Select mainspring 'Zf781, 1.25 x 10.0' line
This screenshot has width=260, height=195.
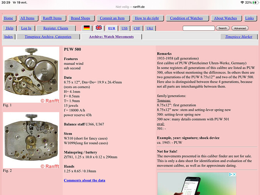point(91,157)
